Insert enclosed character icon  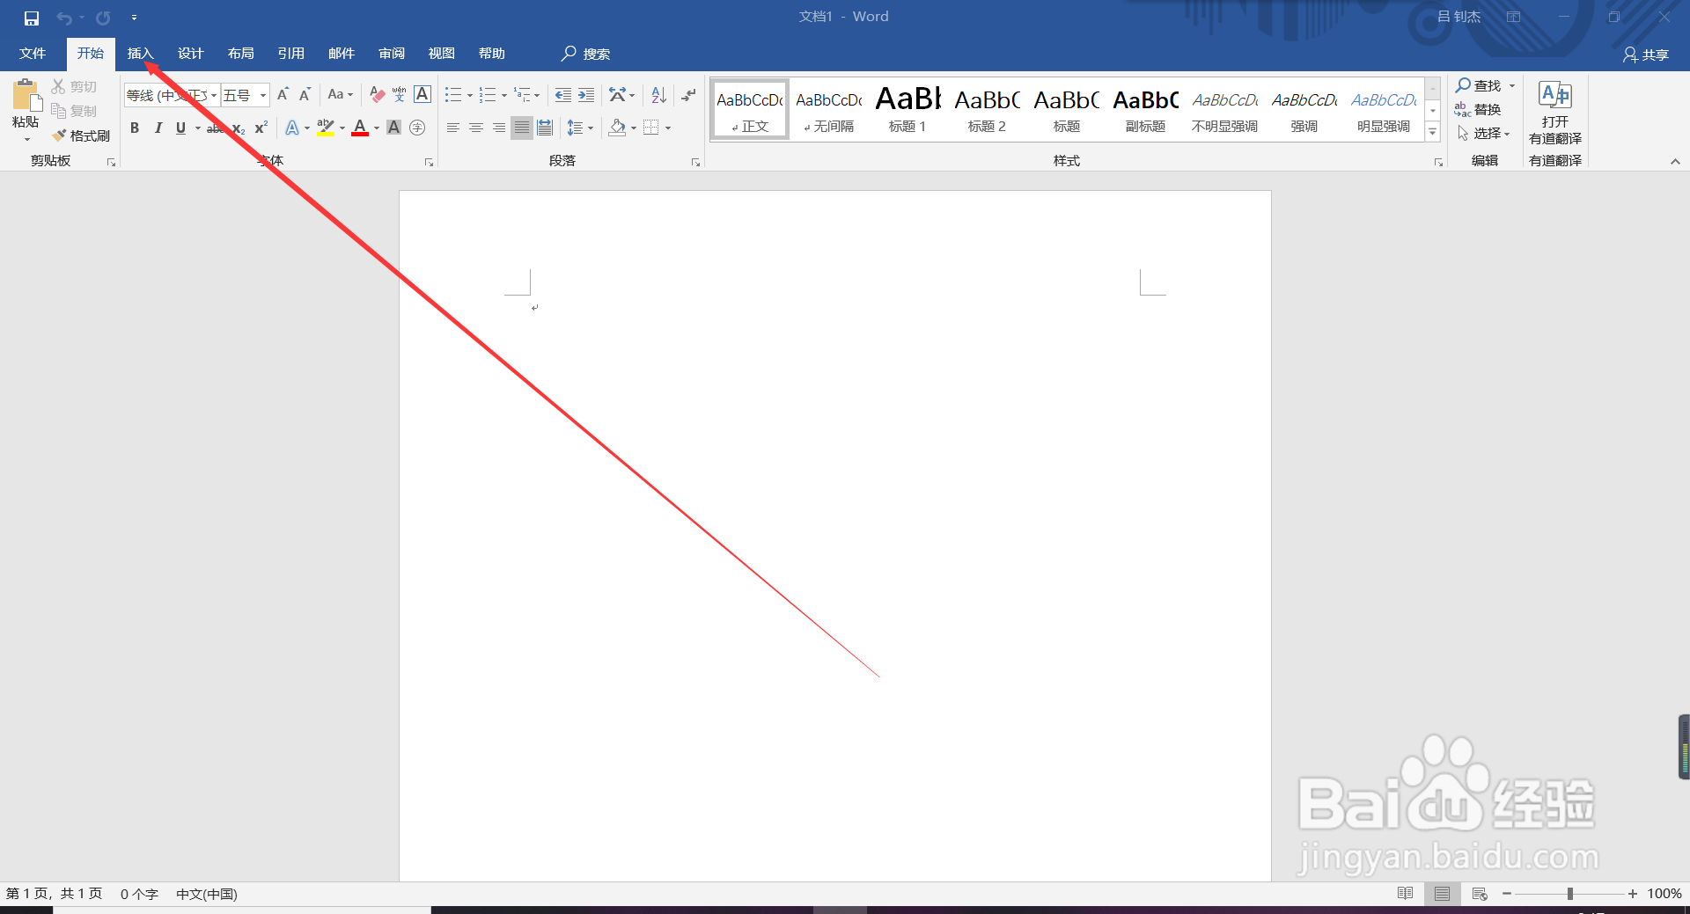click(417, 128)
